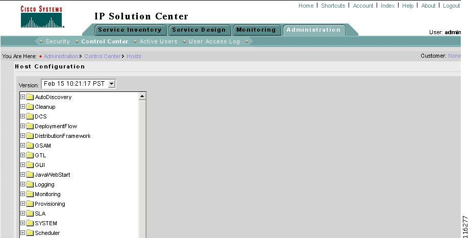Click the SLA folder icon
The width and height of the screenshot is (469, 238).
30,213
